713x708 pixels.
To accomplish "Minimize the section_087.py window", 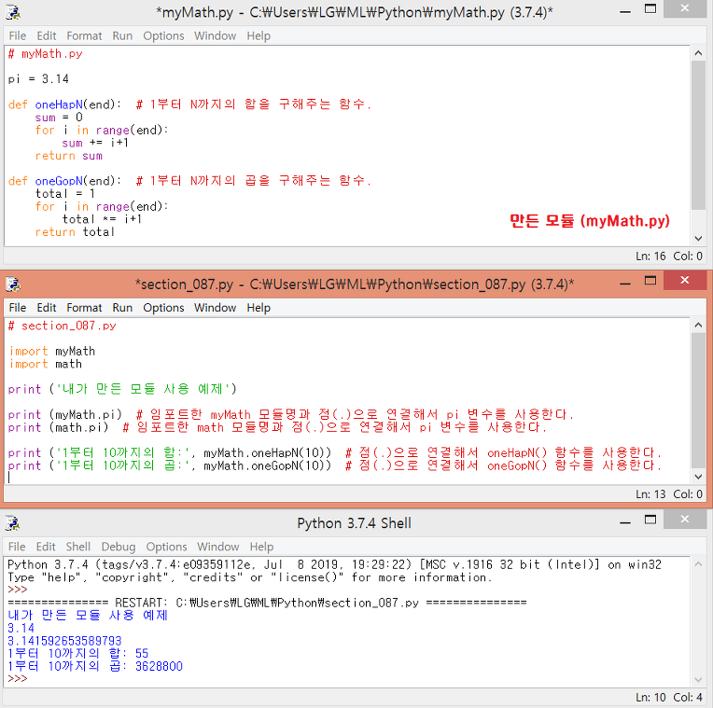I will [x=625, y=283].
